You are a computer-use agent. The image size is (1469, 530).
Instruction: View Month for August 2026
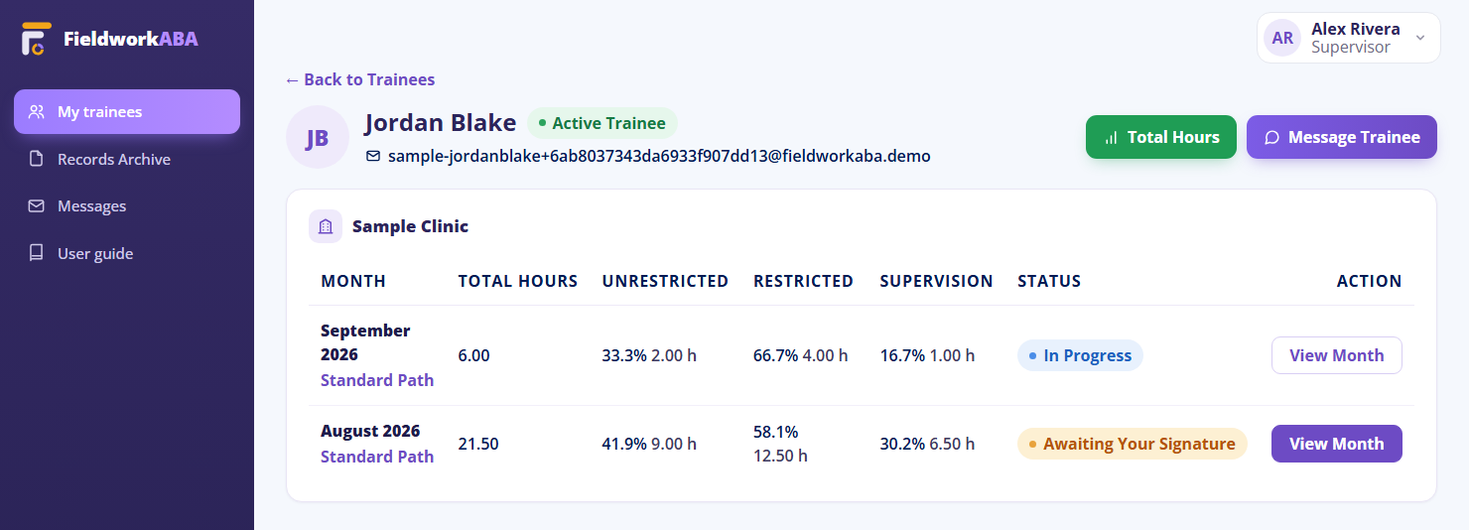[1336, 444]
